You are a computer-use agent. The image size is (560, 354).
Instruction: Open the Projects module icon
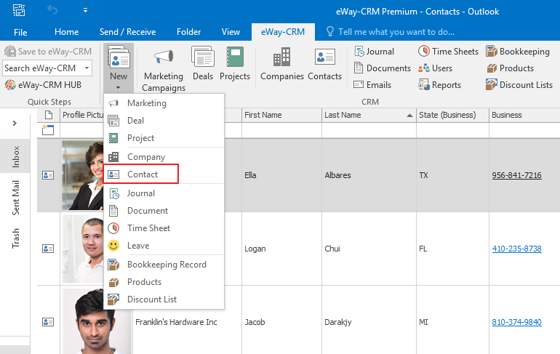(x=235, y=63)
